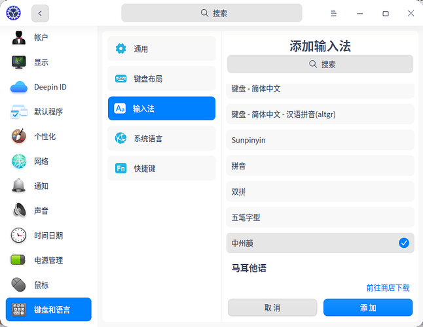Select the 双拼 input method
This screenshot has height=327, width=423.
(x=320, y=192)
